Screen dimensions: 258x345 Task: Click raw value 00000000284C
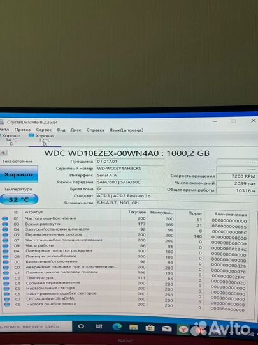(x=229, y=250)
